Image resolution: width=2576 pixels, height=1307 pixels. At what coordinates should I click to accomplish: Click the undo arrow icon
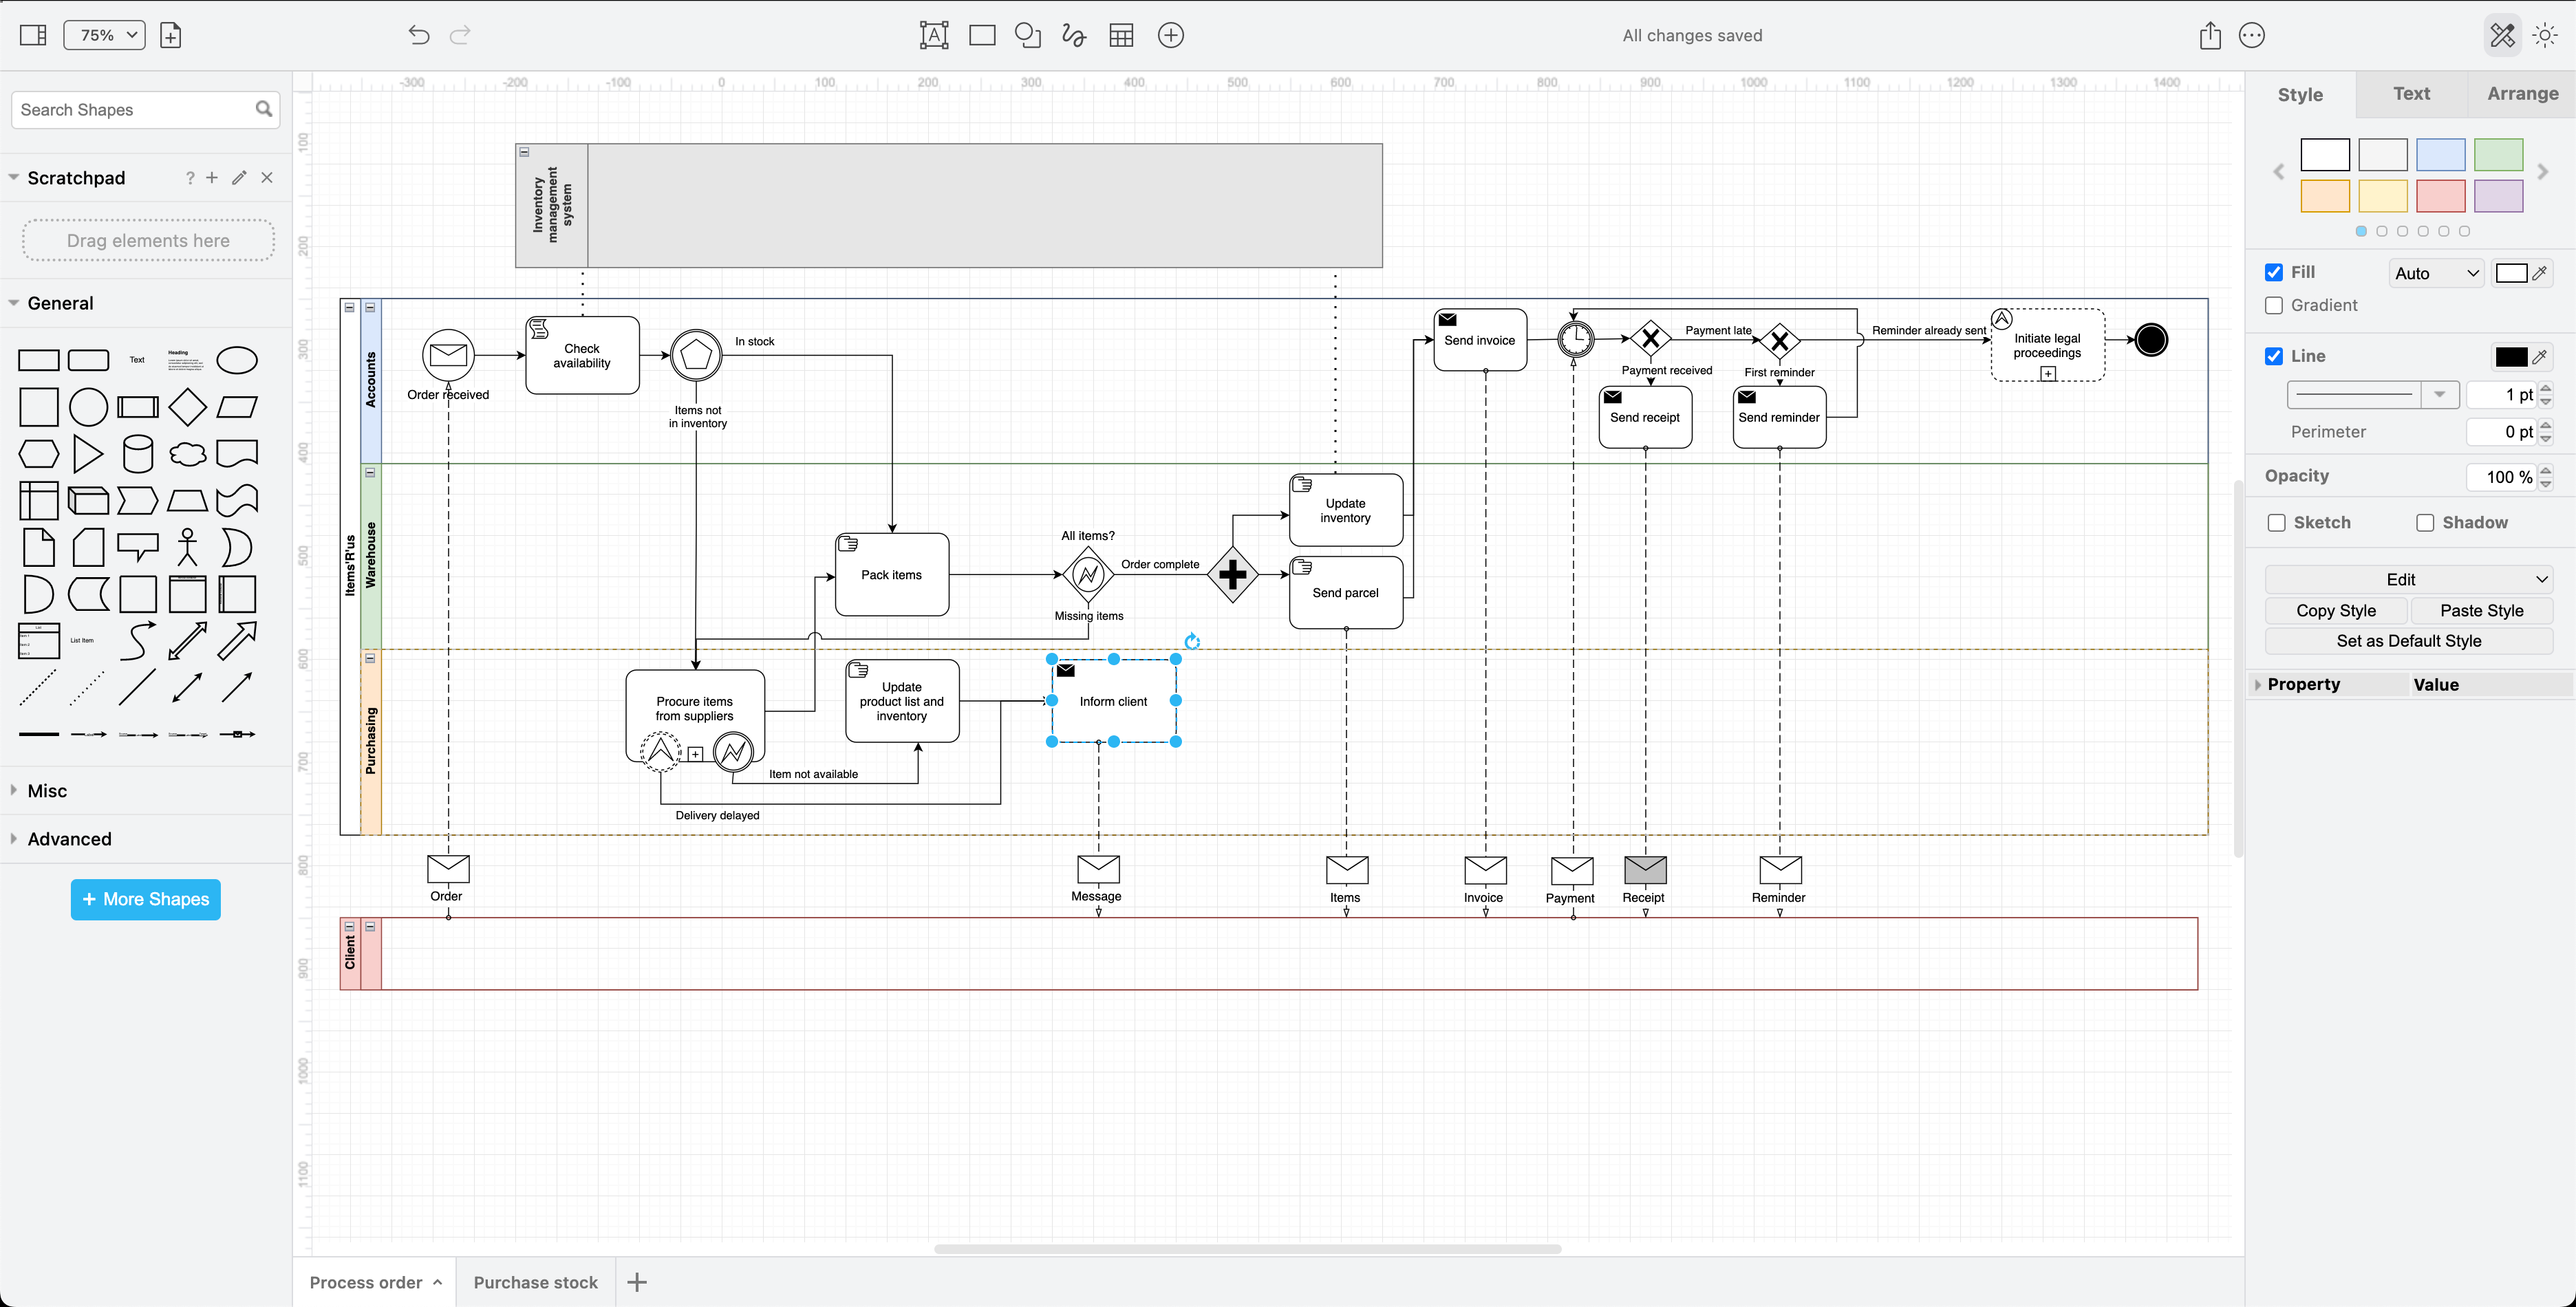417,35
